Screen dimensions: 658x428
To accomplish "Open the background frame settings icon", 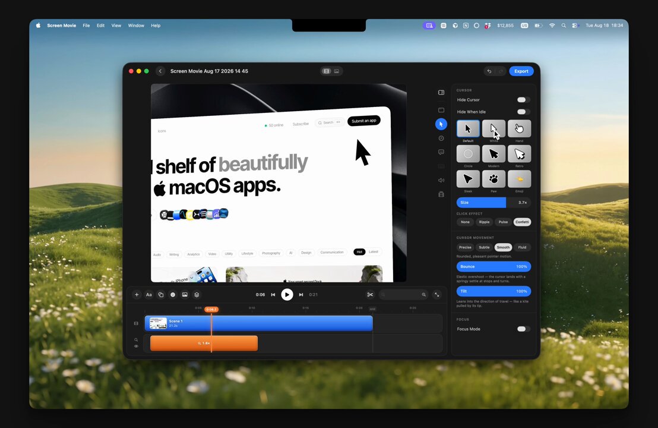I will pyautogui.click(x=441, y=110).
